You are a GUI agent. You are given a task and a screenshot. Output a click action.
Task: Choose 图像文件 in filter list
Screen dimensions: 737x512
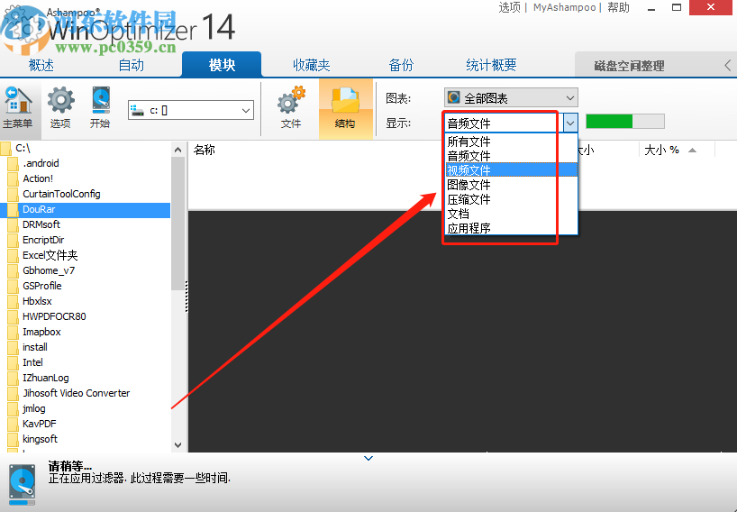[512, 185]
